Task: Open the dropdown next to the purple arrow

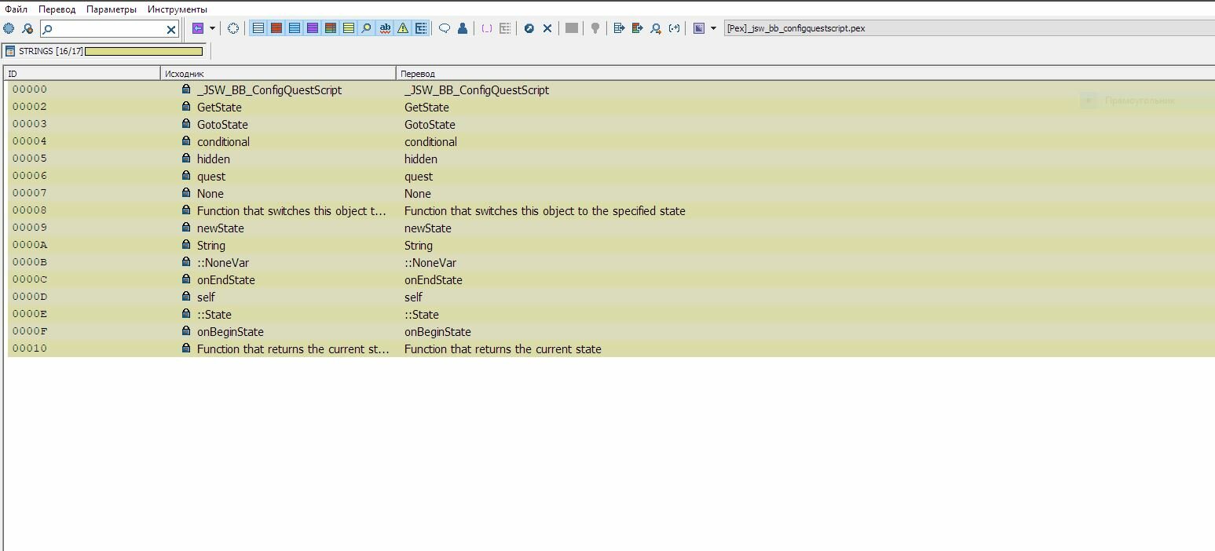Action: 212,28
